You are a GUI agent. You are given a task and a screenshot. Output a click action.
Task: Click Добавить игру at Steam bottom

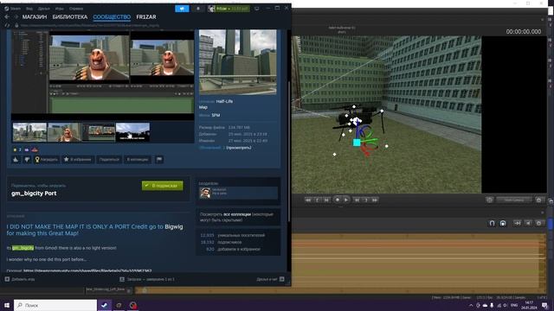(x=20, y=279)
